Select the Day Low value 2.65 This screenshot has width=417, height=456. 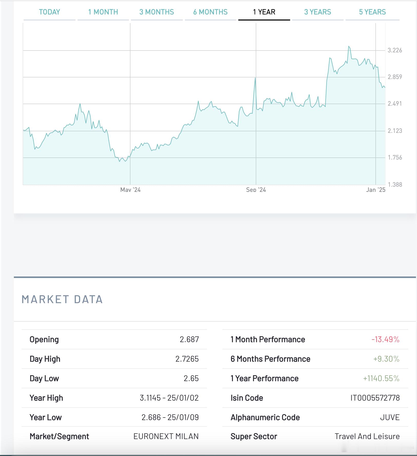click(x=191, y=378)
